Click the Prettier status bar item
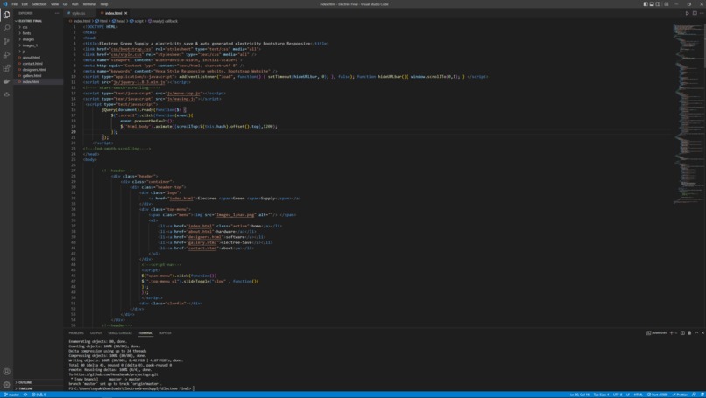 pos(680,395)
